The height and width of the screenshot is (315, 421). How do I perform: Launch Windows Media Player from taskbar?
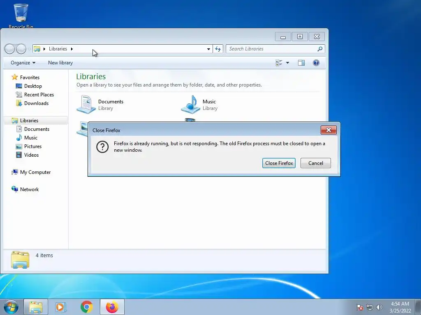tap(60, 307)
